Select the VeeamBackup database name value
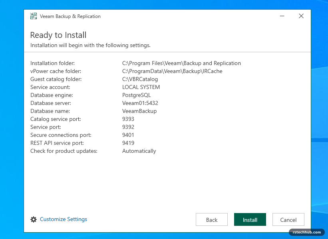Viewport: 328px width, 239px height. click(139, 111)
